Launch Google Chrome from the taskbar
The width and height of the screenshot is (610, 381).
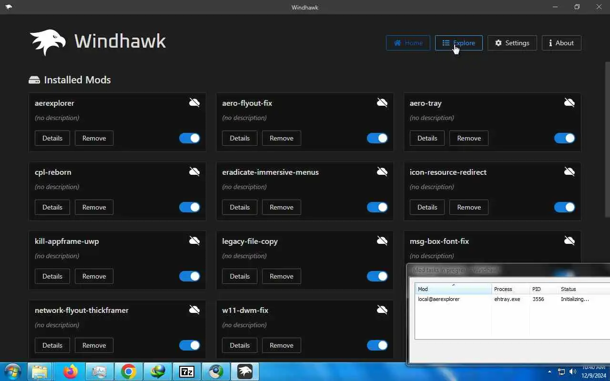pos(128,371)
